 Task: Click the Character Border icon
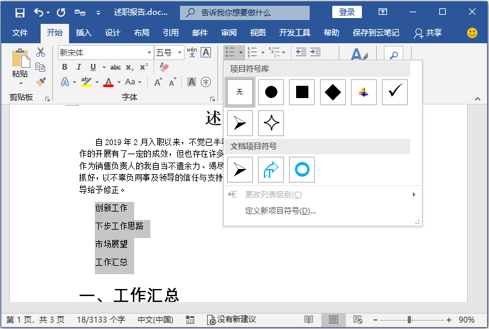point(206,52)
